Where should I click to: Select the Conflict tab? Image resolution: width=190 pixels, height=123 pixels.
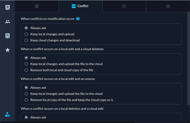(80, 6)
